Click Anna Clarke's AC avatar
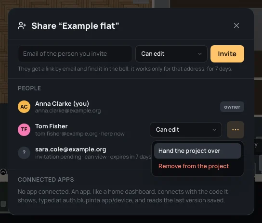Viewport: 262px width, 223px height. coord(24,107)
